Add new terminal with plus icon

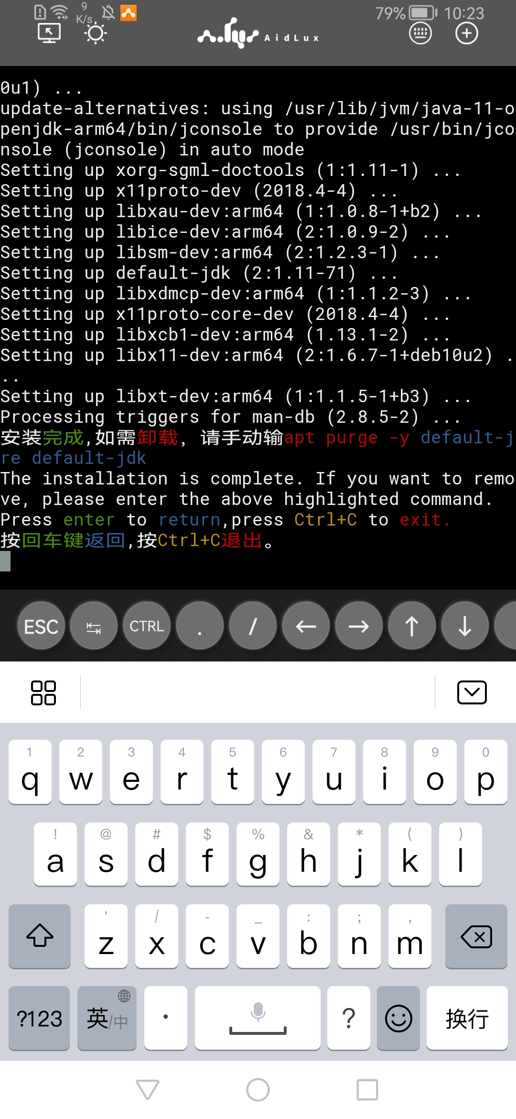click(x=466, y=33)
